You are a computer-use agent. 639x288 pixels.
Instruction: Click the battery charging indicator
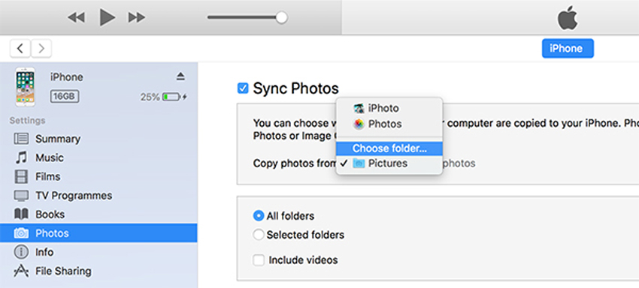coord(175,97)
